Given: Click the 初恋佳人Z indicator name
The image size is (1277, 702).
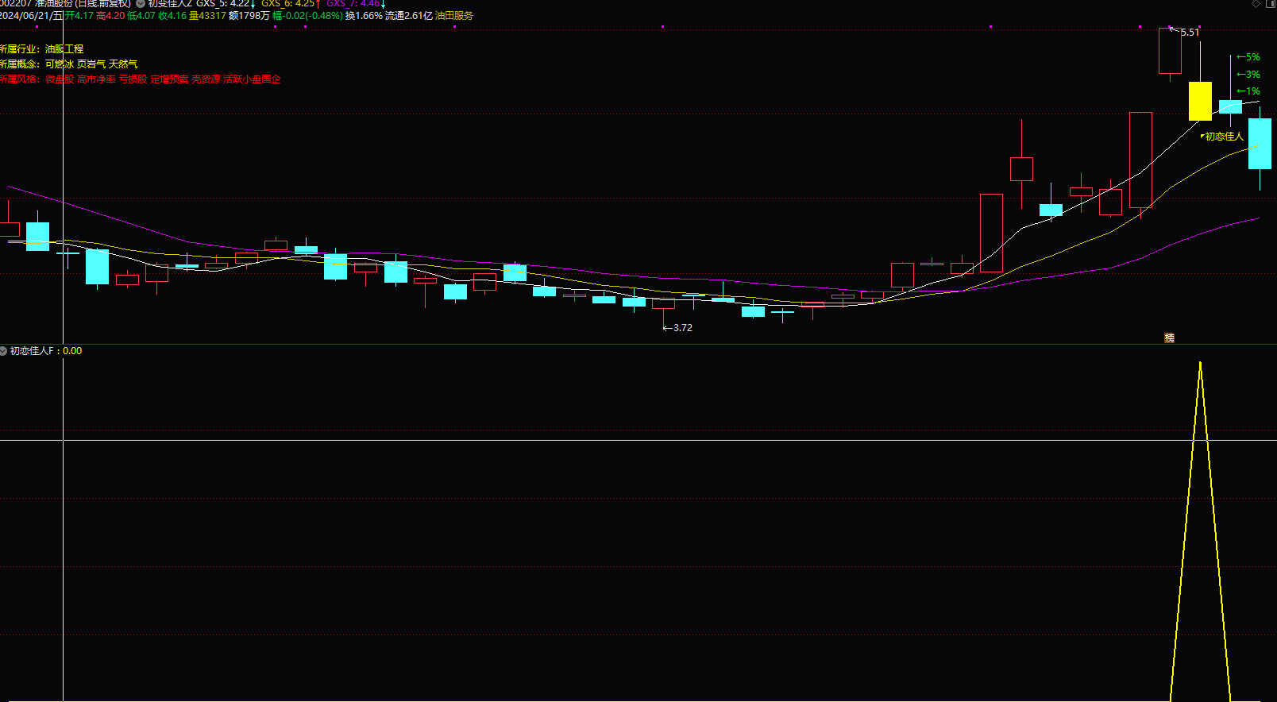Looking at the screenshot, I should [170, 4].
